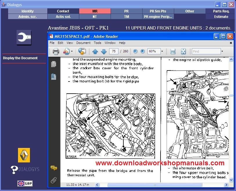Open the Help menu
This screenshot has width=236, height=191.
(x=122, y=43)
